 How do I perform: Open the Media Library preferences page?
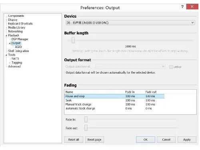17,28
